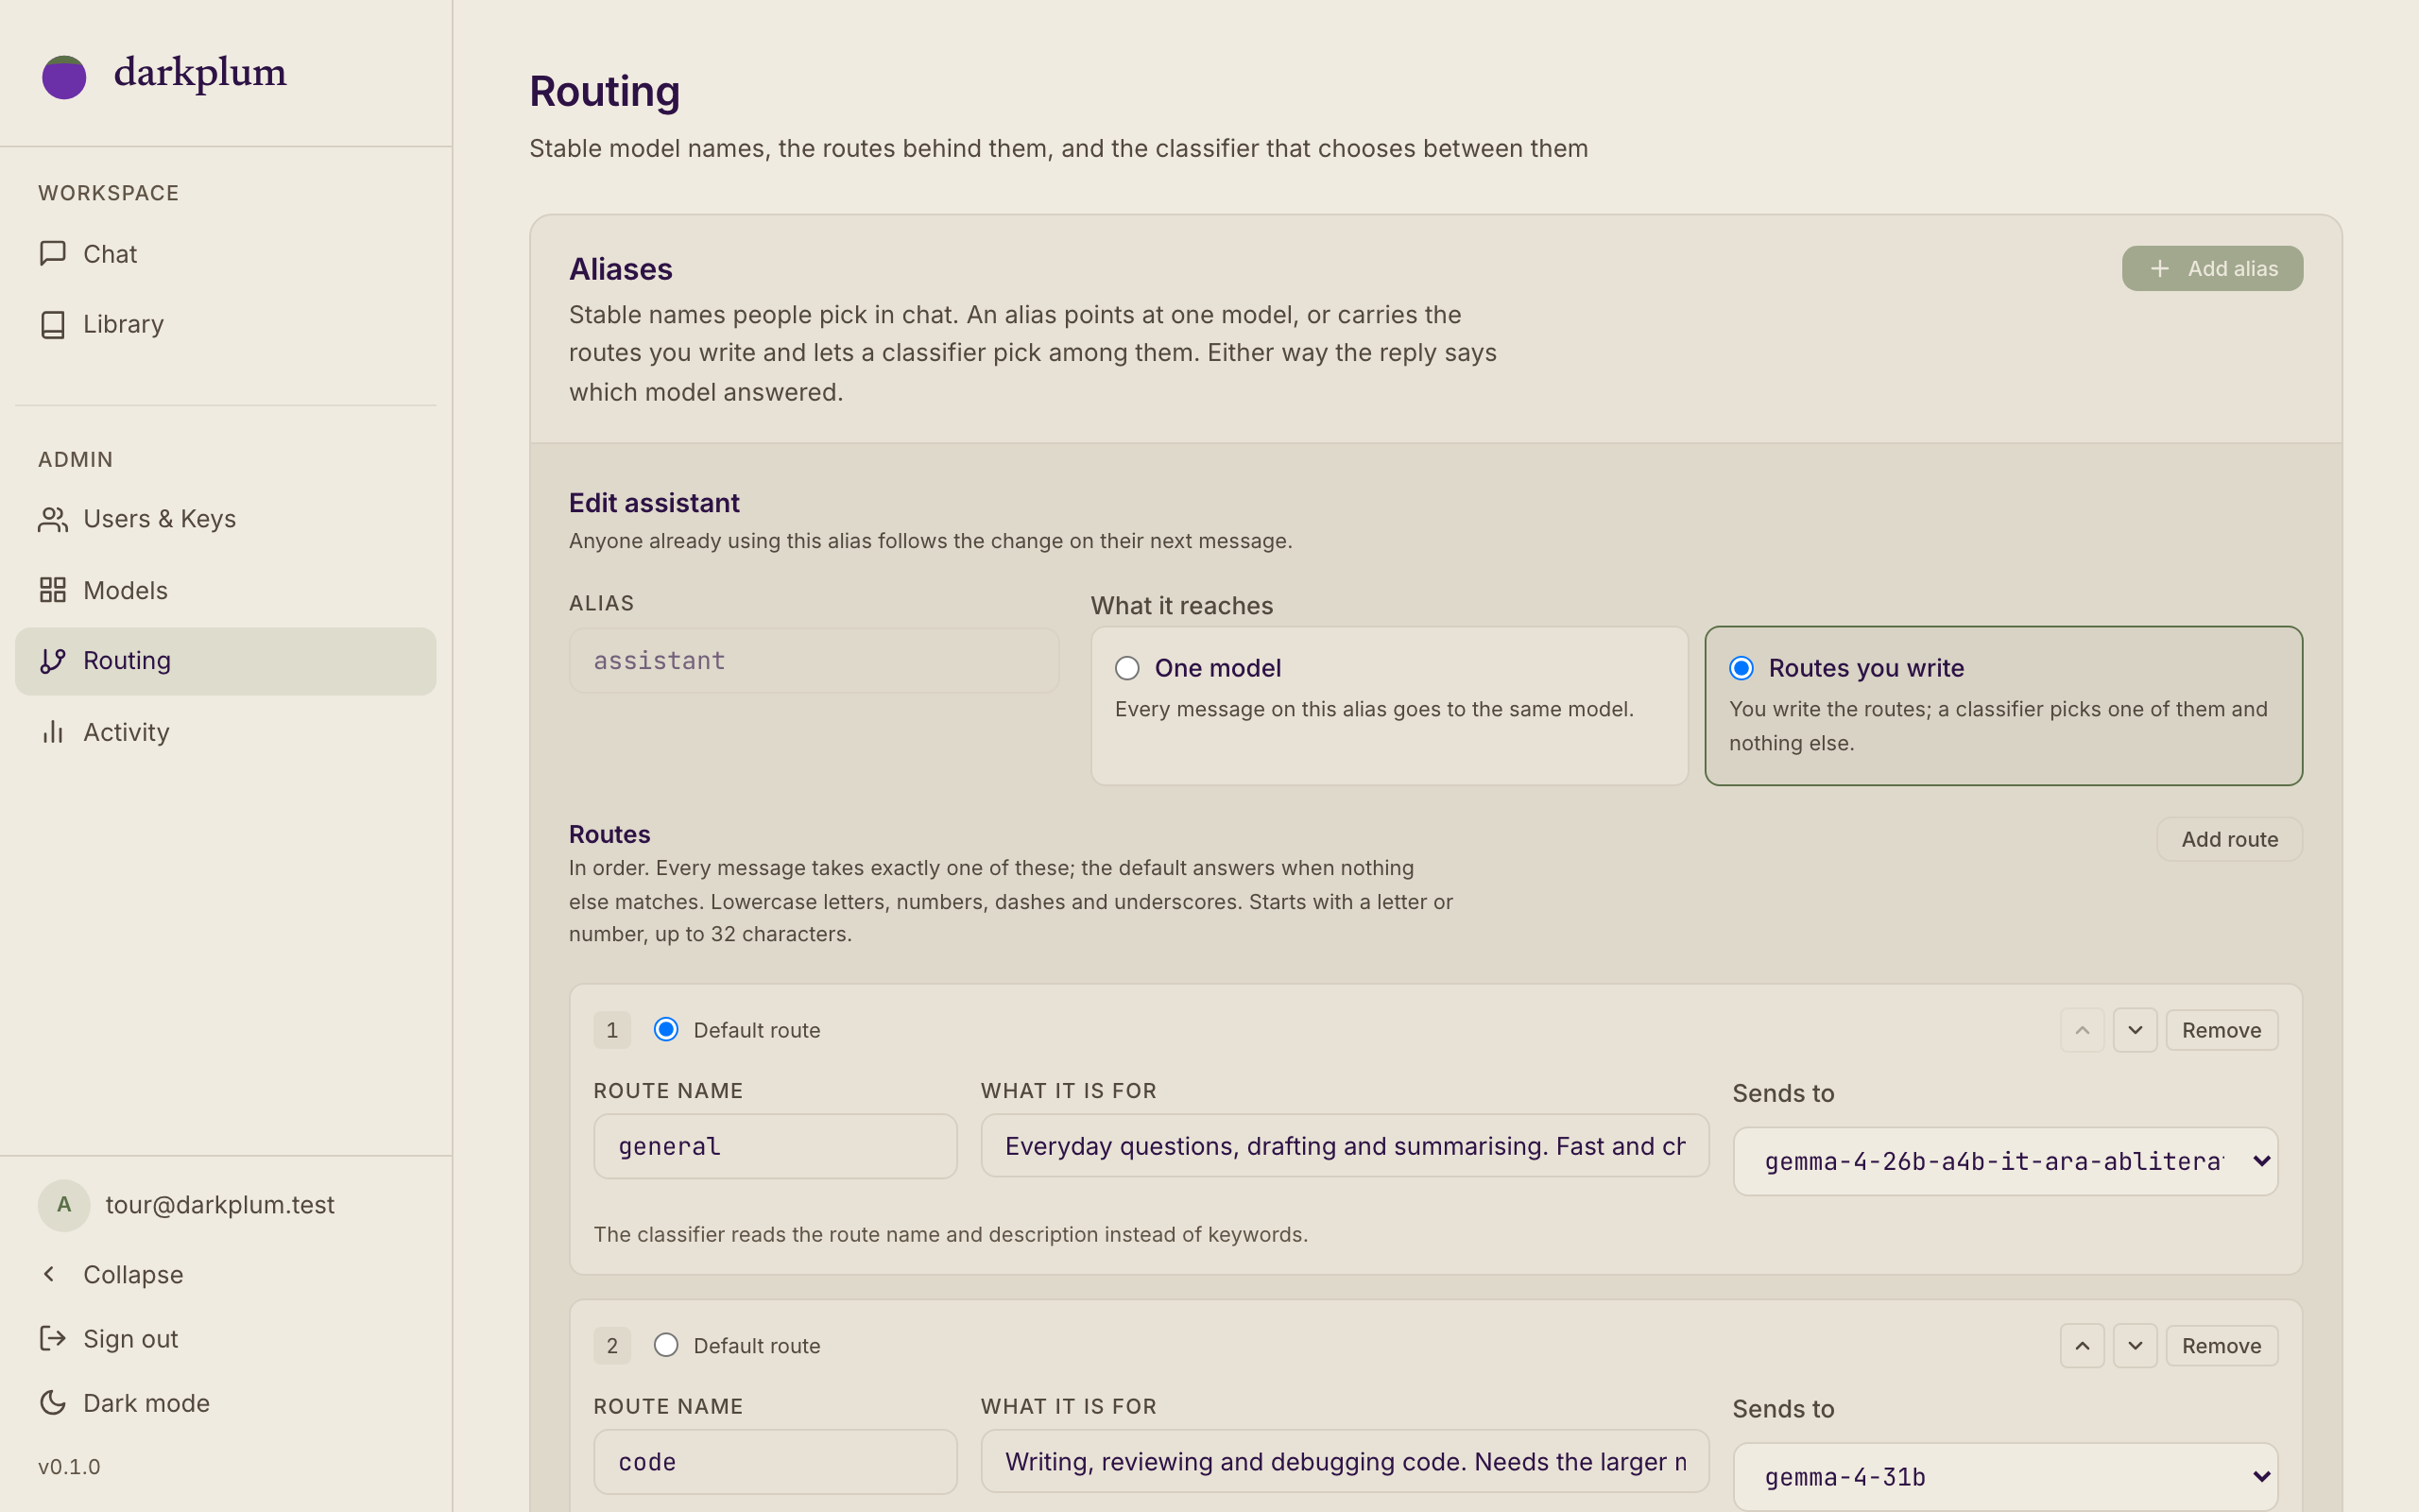Click the Add route button
Viewport: 2419px width, 1512px height.
coord(2229,839)
